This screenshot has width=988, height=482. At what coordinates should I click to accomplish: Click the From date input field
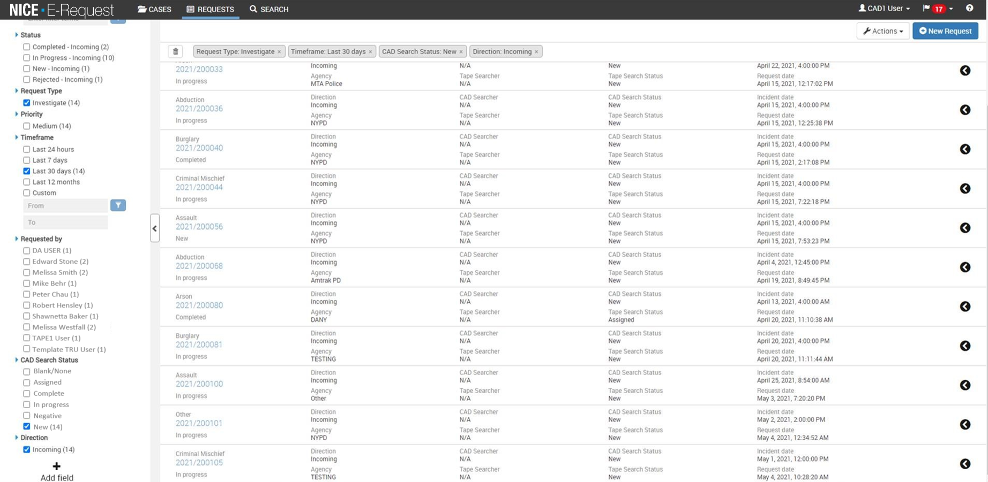coord(65,205)
